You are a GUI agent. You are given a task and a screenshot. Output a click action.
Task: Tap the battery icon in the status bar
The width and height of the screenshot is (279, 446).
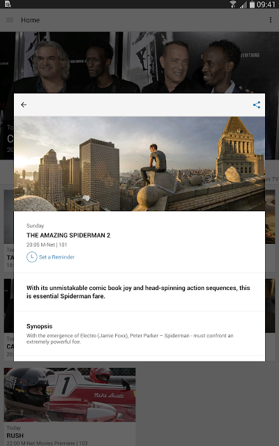[252, 4]
